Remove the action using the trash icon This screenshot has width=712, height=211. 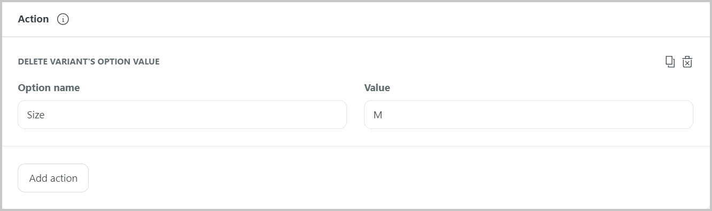click(687, 62)
